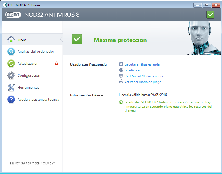Image resolution: width=222 pixels, height=174 pixels.
Task: Click the game controller icon
Action: pyautogui.click(x=121, y=82)
